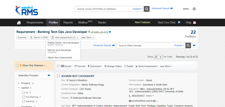Run the top database search magnifier button
The width and height of the screenshot is (225, 107).
(x=147, y=9)
